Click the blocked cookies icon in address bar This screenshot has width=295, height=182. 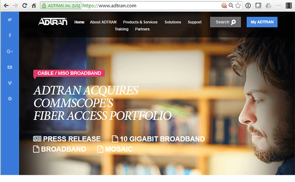point(224,5)
